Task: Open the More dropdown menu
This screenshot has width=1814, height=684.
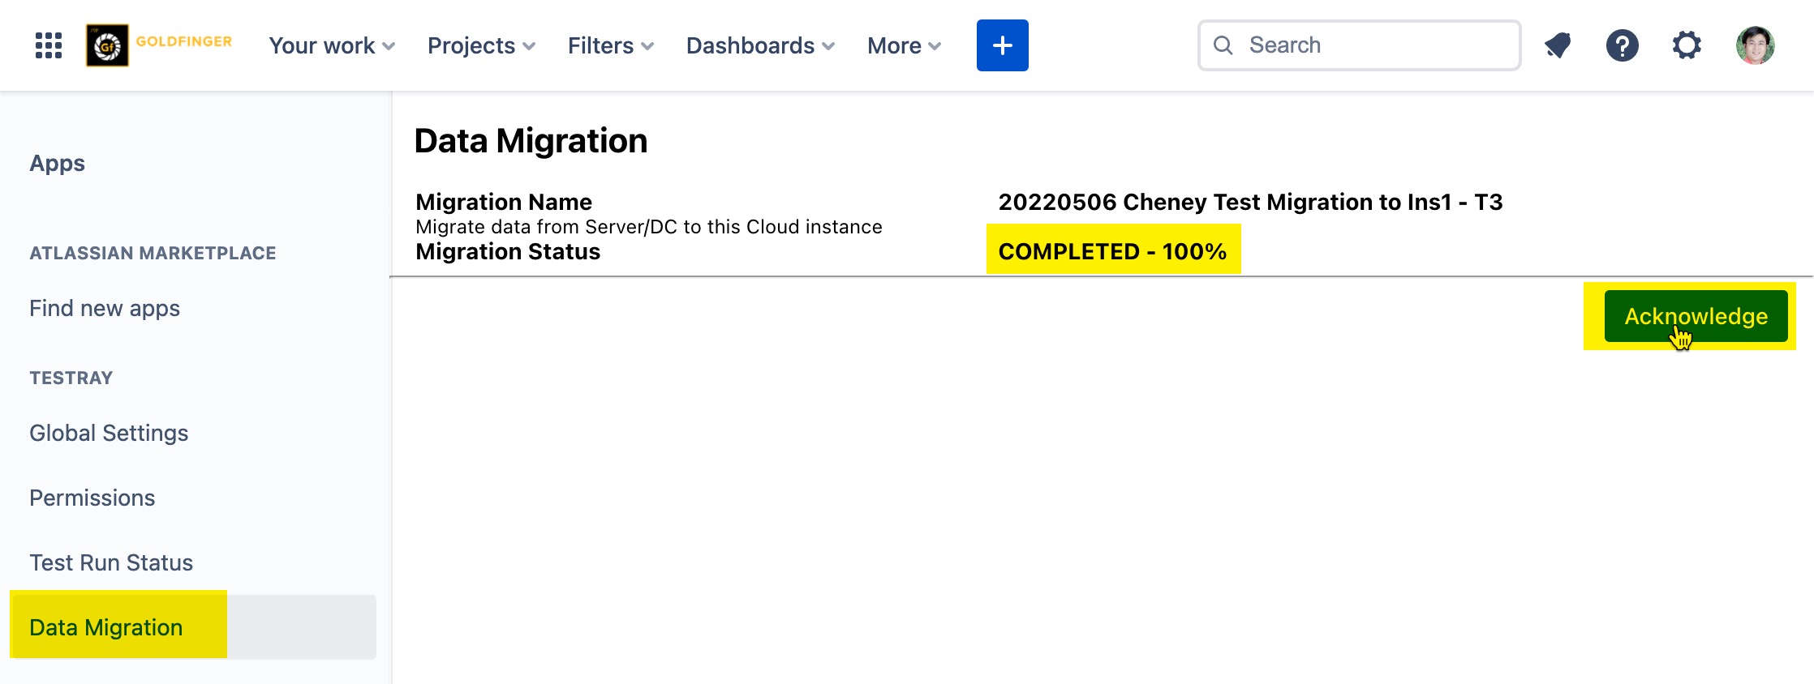Action: (x=904, y=45)
